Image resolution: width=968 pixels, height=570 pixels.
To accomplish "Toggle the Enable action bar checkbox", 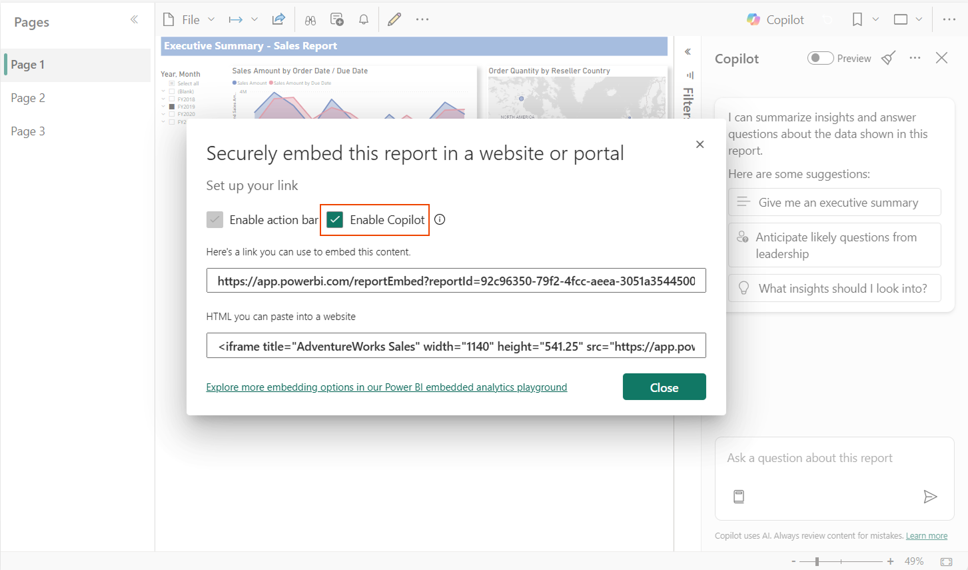I will pyautogui.click(x=215, y=219).
